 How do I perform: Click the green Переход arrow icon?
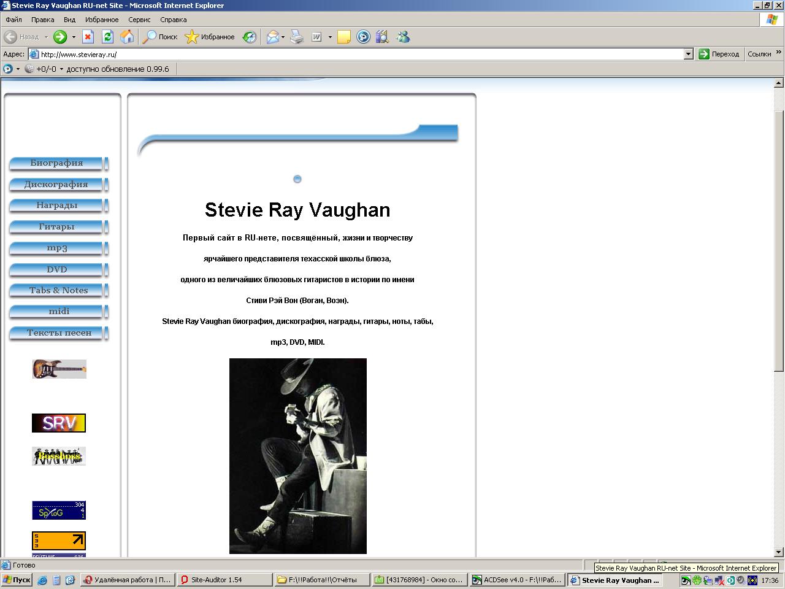coord(703,54)
